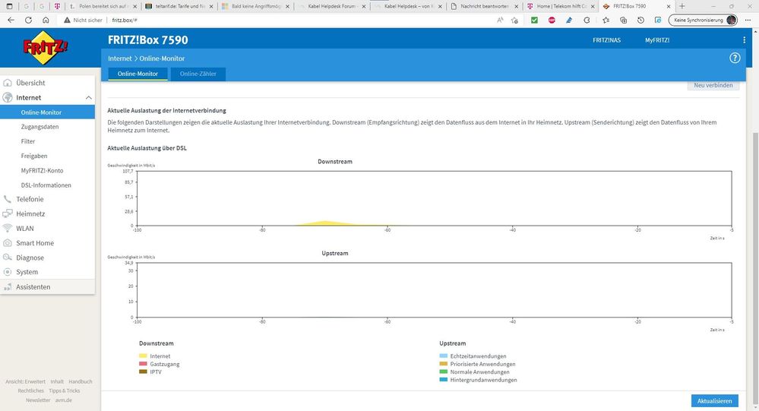
Task: Open browser history clock icon
Action: (641, 21)
